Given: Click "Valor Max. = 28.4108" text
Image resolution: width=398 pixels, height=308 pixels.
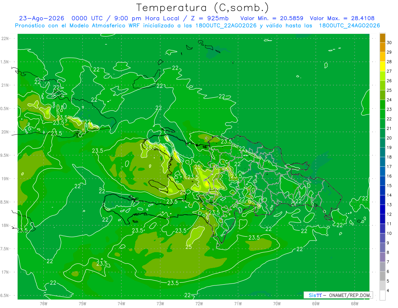Looking at the screenshot, I should pos(342,19).
